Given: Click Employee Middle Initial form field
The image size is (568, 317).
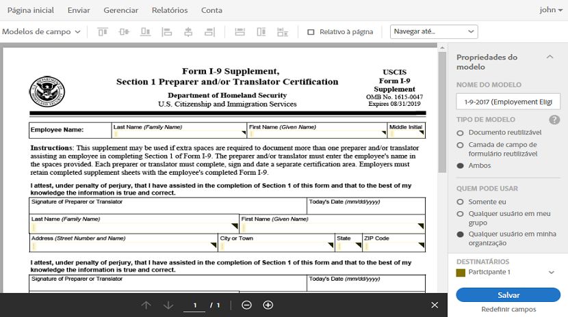Looking at the screenshot, I should tap(406, 134).
